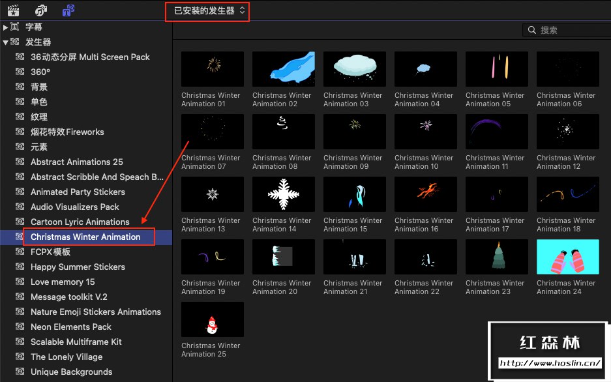Click the generator icon beside 字幕
The width and height of the screenshot is (611, 382).
coord(15,27)
